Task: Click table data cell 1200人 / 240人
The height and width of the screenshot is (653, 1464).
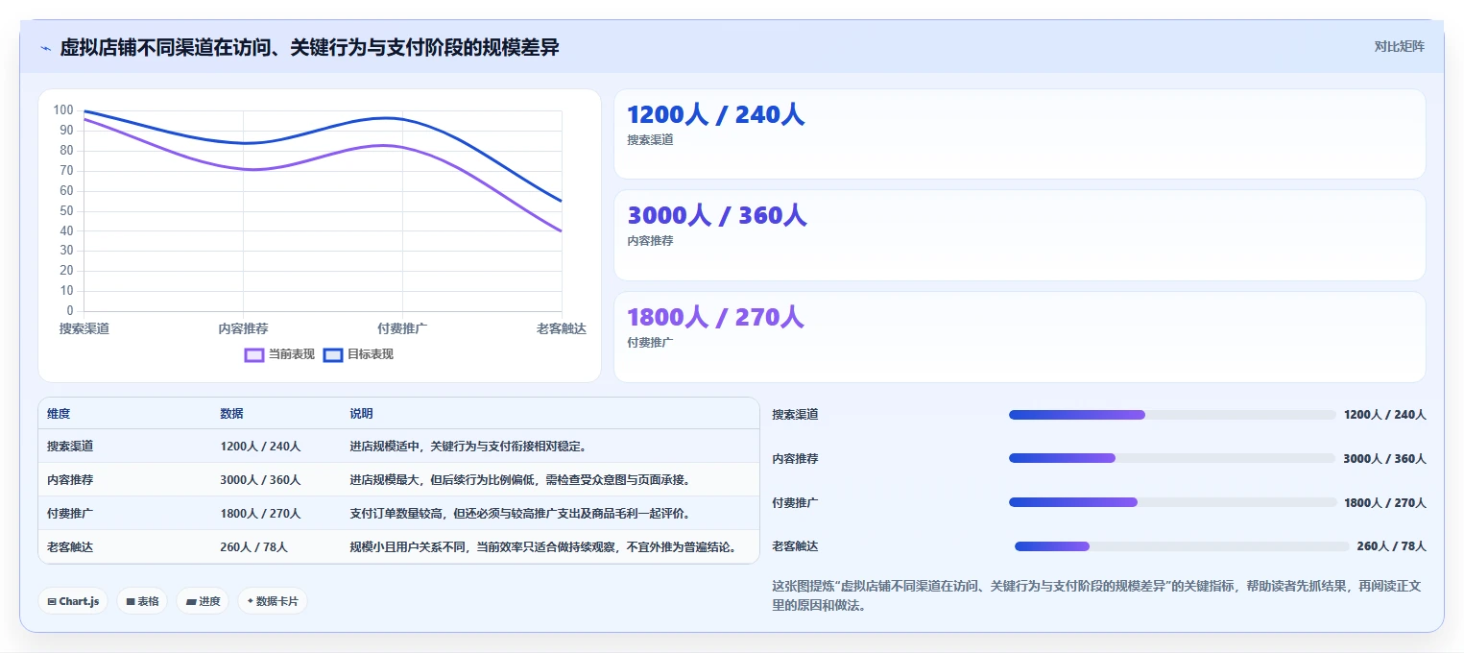Action: (260, 447)
